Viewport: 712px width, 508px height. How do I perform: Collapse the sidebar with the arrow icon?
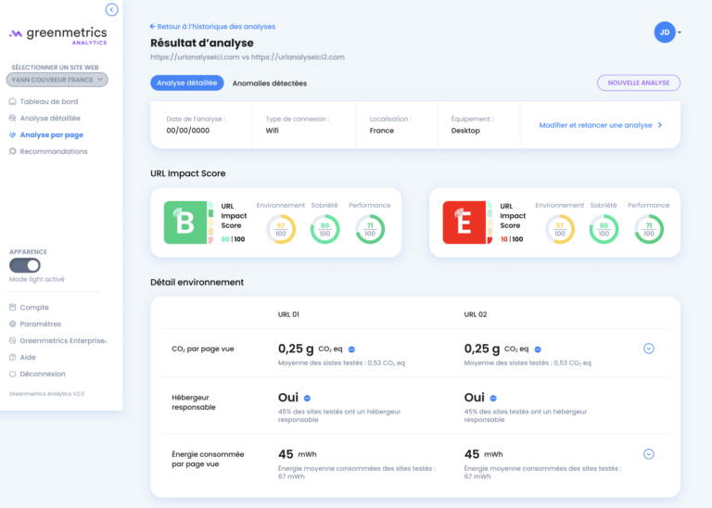pos(111,9)
